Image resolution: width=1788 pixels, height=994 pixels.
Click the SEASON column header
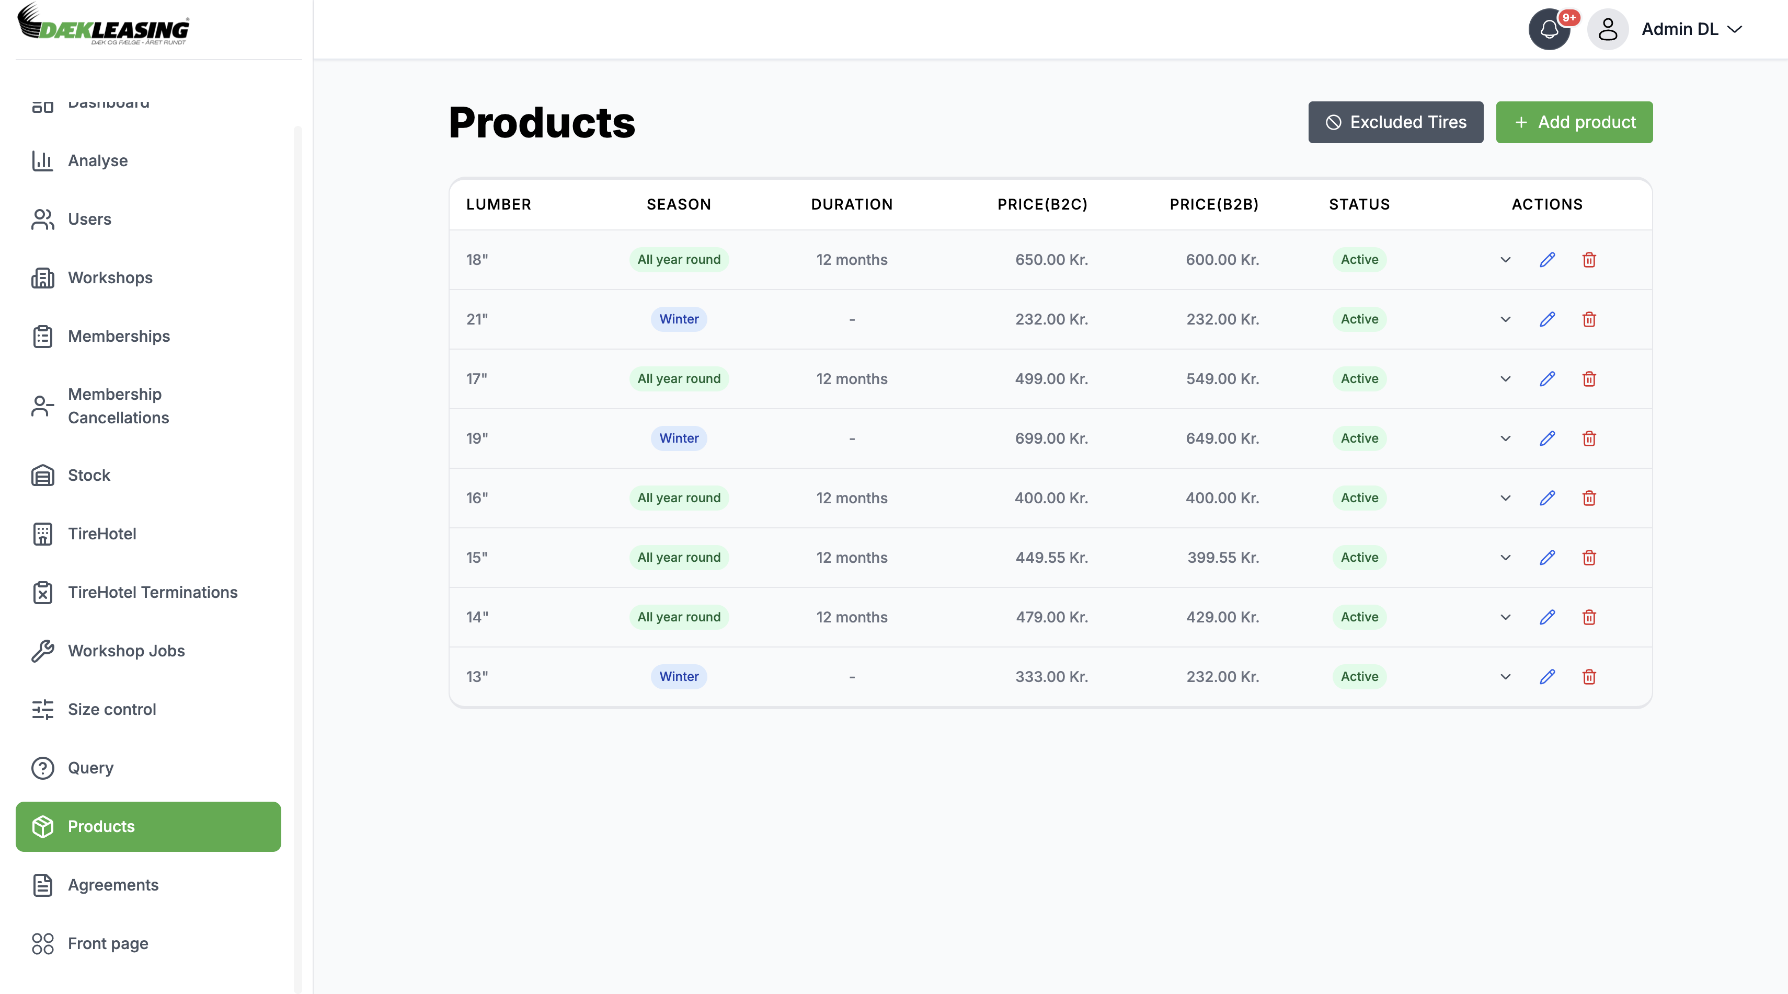tap(679, 204)
